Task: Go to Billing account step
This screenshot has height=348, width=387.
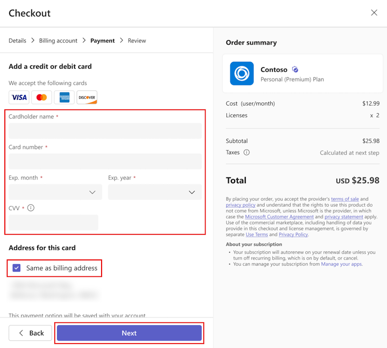Action: (58, 41)
